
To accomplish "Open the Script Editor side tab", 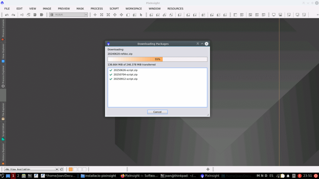I will (x=3, y=131).
